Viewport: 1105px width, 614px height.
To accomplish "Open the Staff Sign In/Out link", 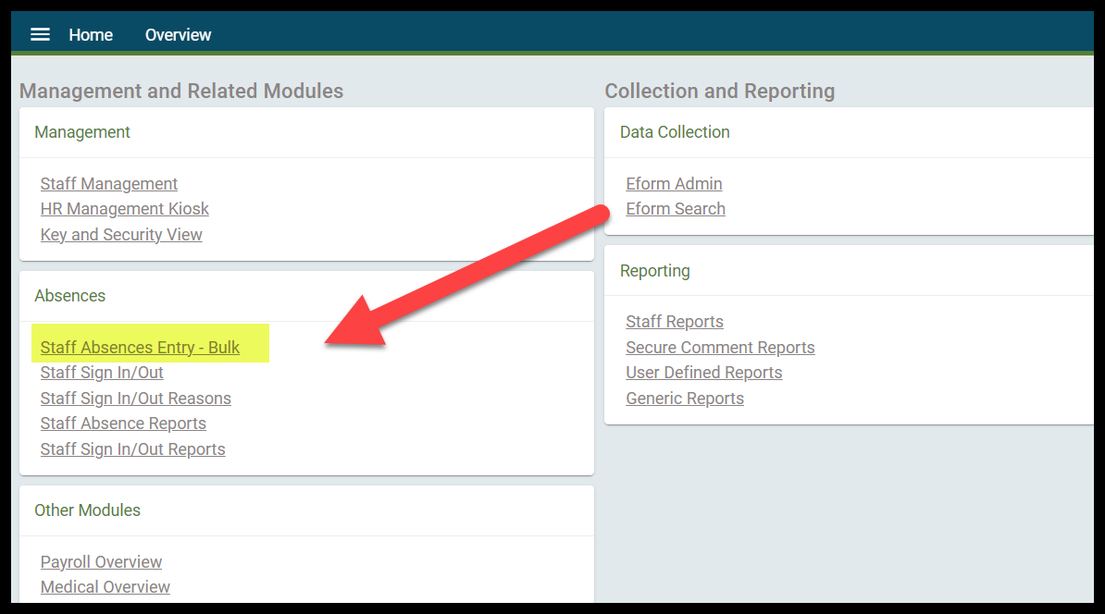I will (x=102, y=373).
